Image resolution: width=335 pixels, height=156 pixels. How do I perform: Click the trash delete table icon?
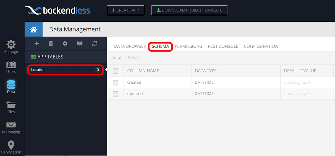click(x=51, y=44)
